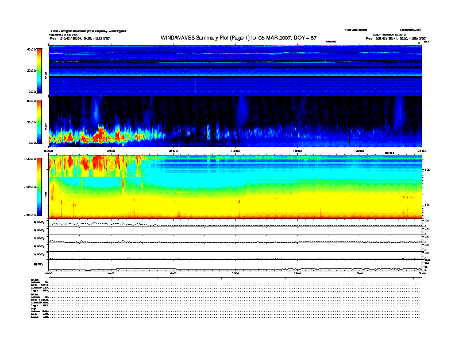Click the vertical RAD1 axis label
Viewport: 455px width, 351px height.
pyautogui.click(x=45, y=126)
